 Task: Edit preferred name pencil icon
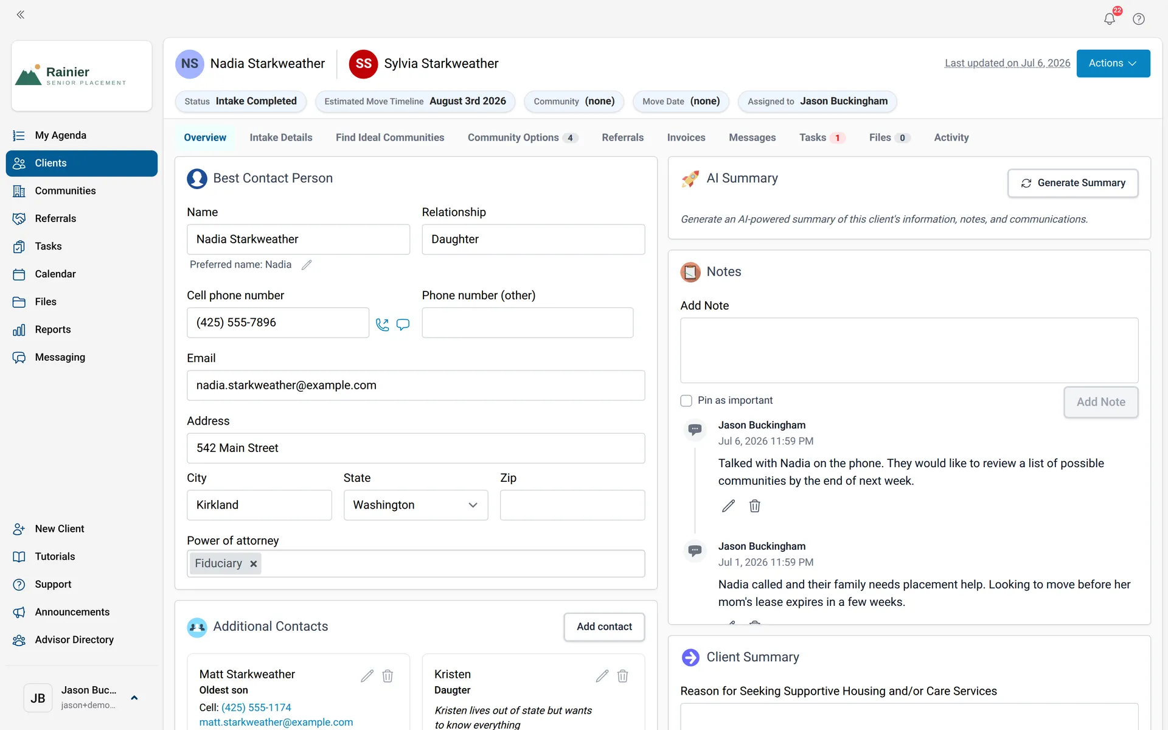pos(307,265)
